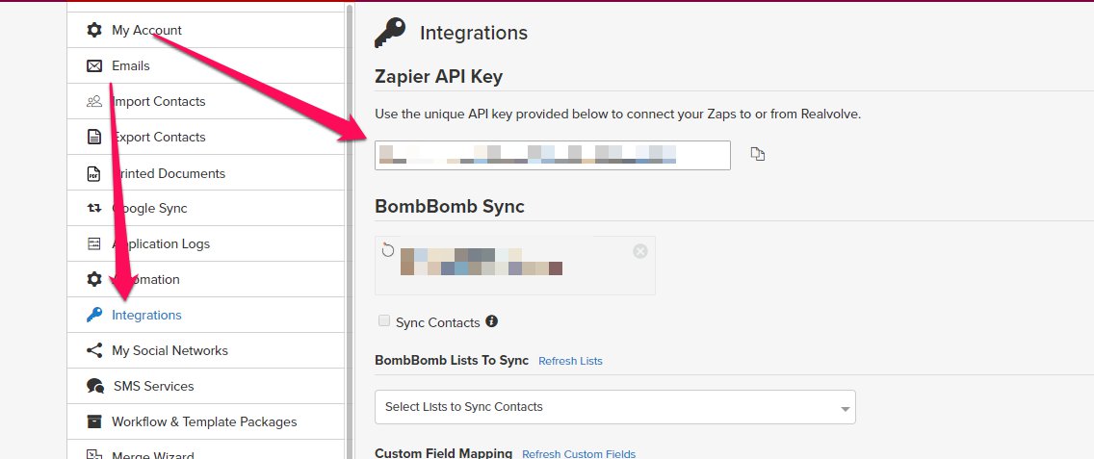Enable the Sync Contacts checkbox
1094x459 pixels.
point(383,320)
